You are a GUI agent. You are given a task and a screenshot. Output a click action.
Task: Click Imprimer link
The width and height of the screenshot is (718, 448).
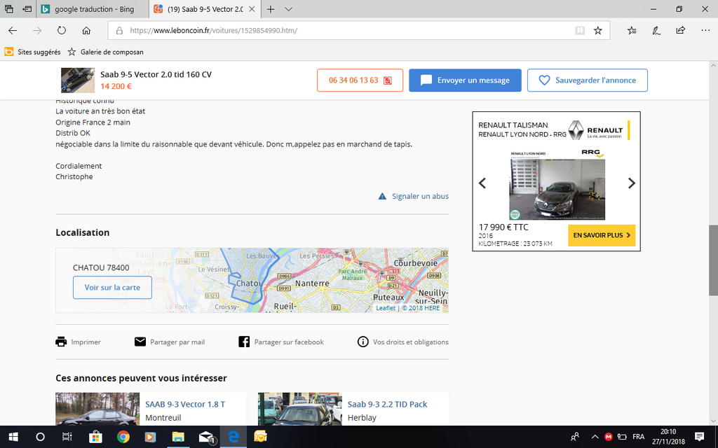(78, 342)
